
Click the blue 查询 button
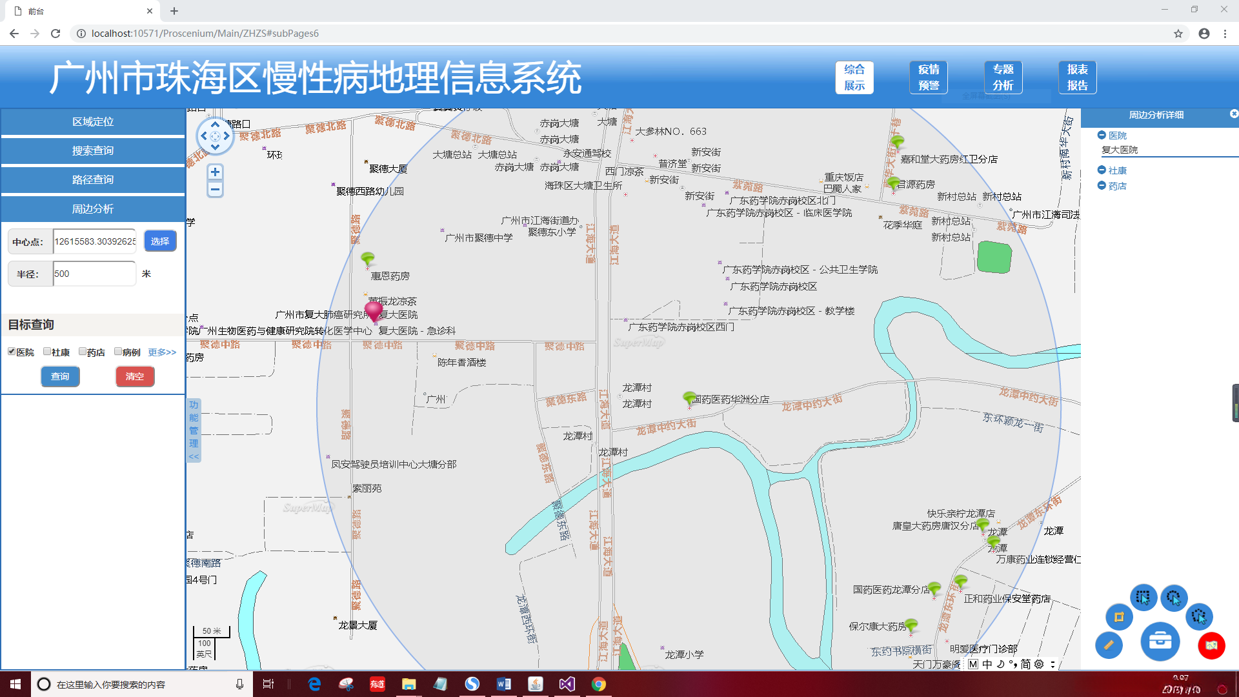point(60,376)
